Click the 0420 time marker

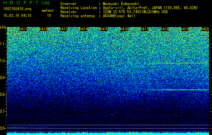[205, 29]
